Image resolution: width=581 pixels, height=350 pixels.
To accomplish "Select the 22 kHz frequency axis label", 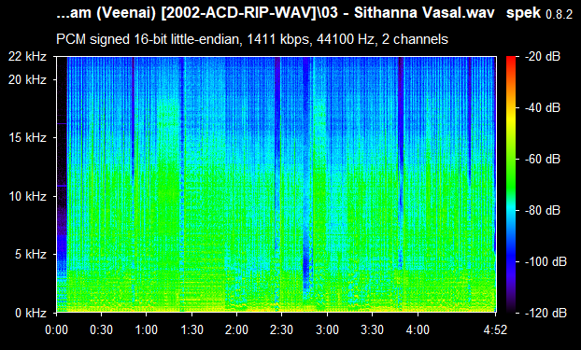I will click(28, 56).
